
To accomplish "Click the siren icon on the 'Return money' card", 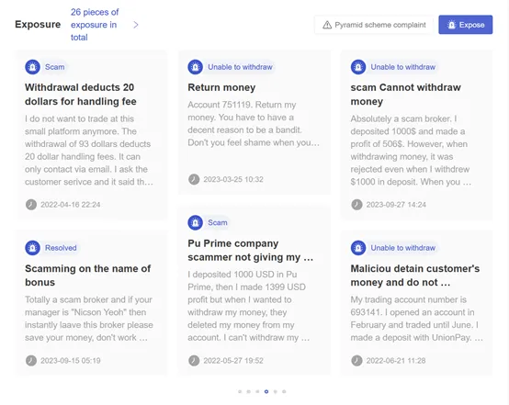I will click(x=195, y=67).
